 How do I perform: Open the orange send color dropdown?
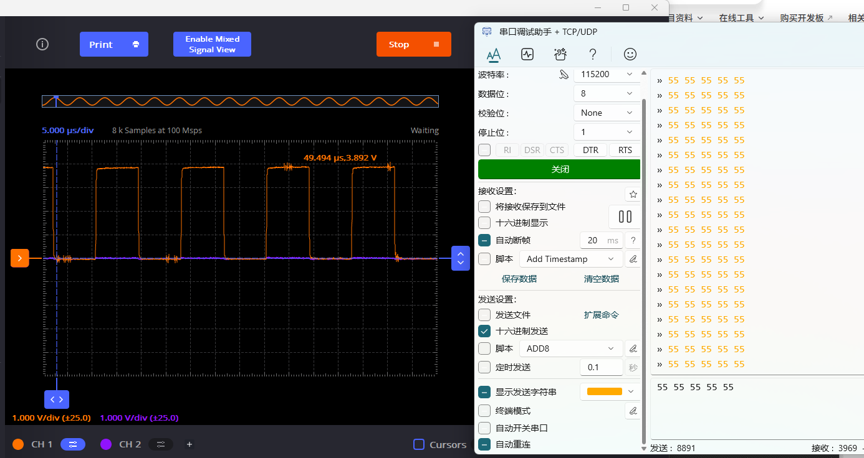tap(610, 391)
